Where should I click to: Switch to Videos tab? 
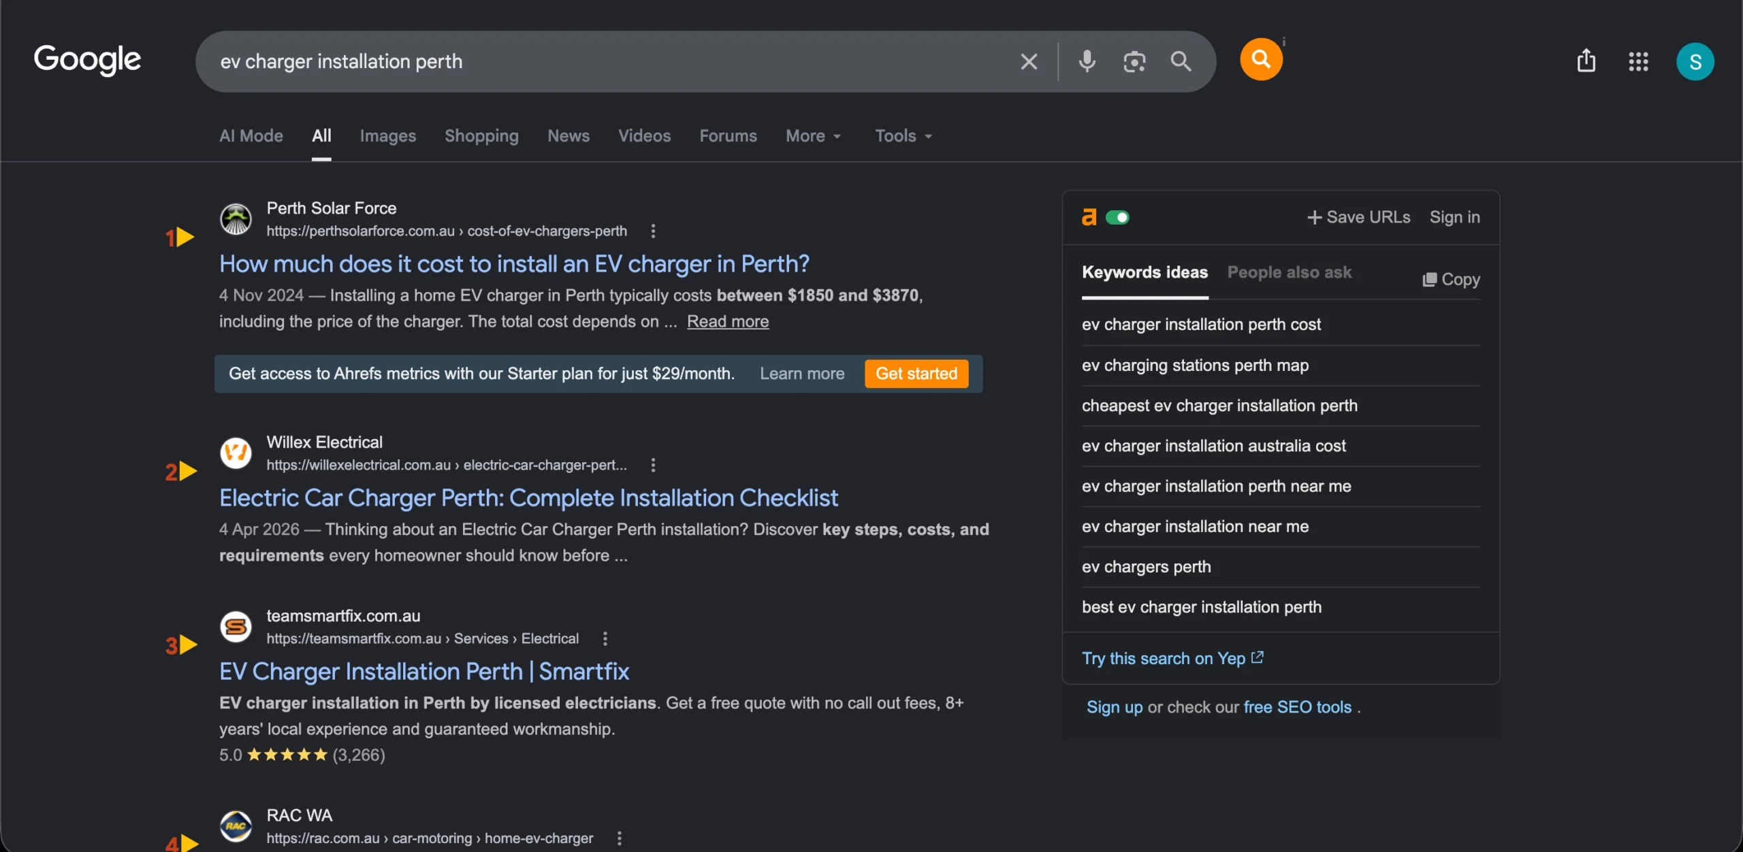tap(644, 136)
